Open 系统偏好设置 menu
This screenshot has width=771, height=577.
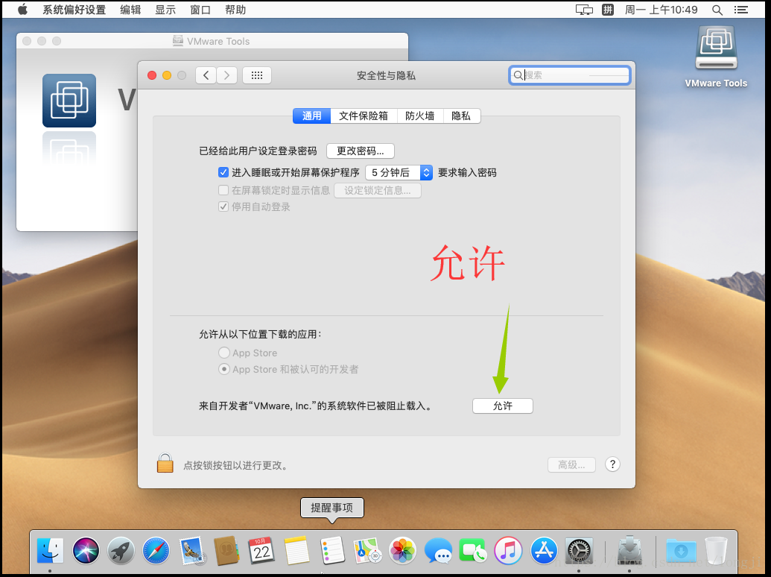[74, 10]
